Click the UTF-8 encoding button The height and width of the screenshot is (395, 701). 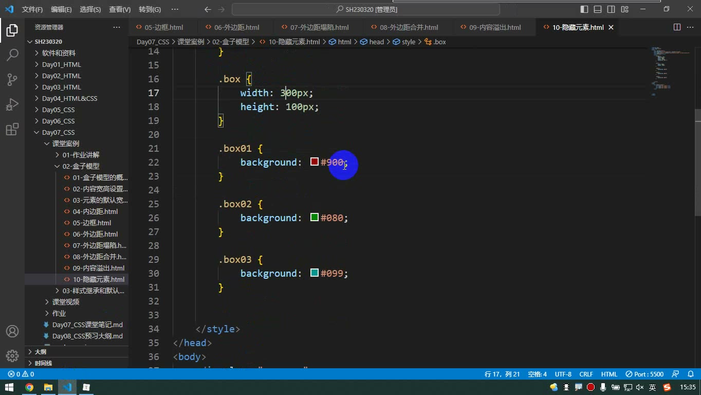coord(563,374)
